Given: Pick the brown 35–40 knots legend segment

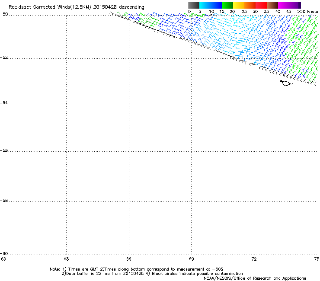Looking at the screenshot, I should pos(272,5).
